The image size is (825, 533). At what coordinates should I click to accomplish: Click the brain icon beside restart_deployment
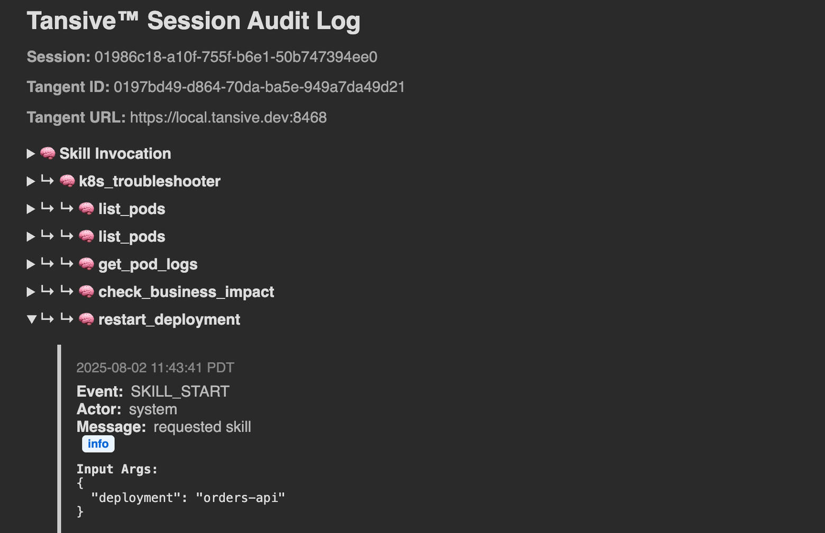(x=86, y=320)
